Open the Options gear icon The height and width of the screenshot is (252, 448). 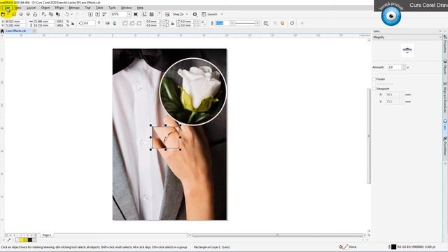[195, 14]
